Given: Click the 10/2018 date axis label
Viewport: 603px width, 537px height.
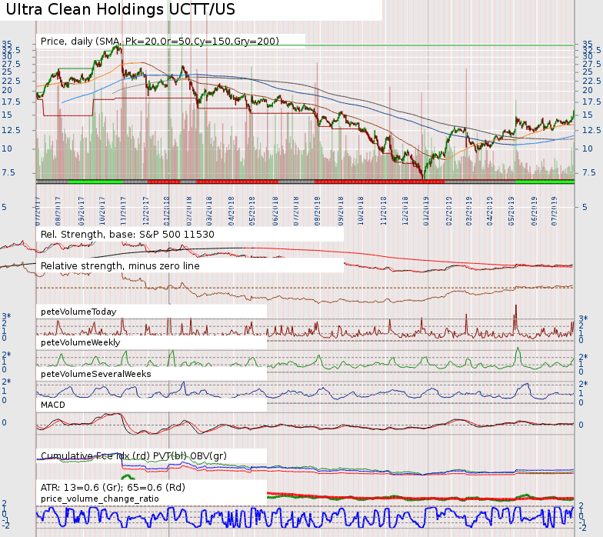Looking at the screenshot, I should [361, 211].
